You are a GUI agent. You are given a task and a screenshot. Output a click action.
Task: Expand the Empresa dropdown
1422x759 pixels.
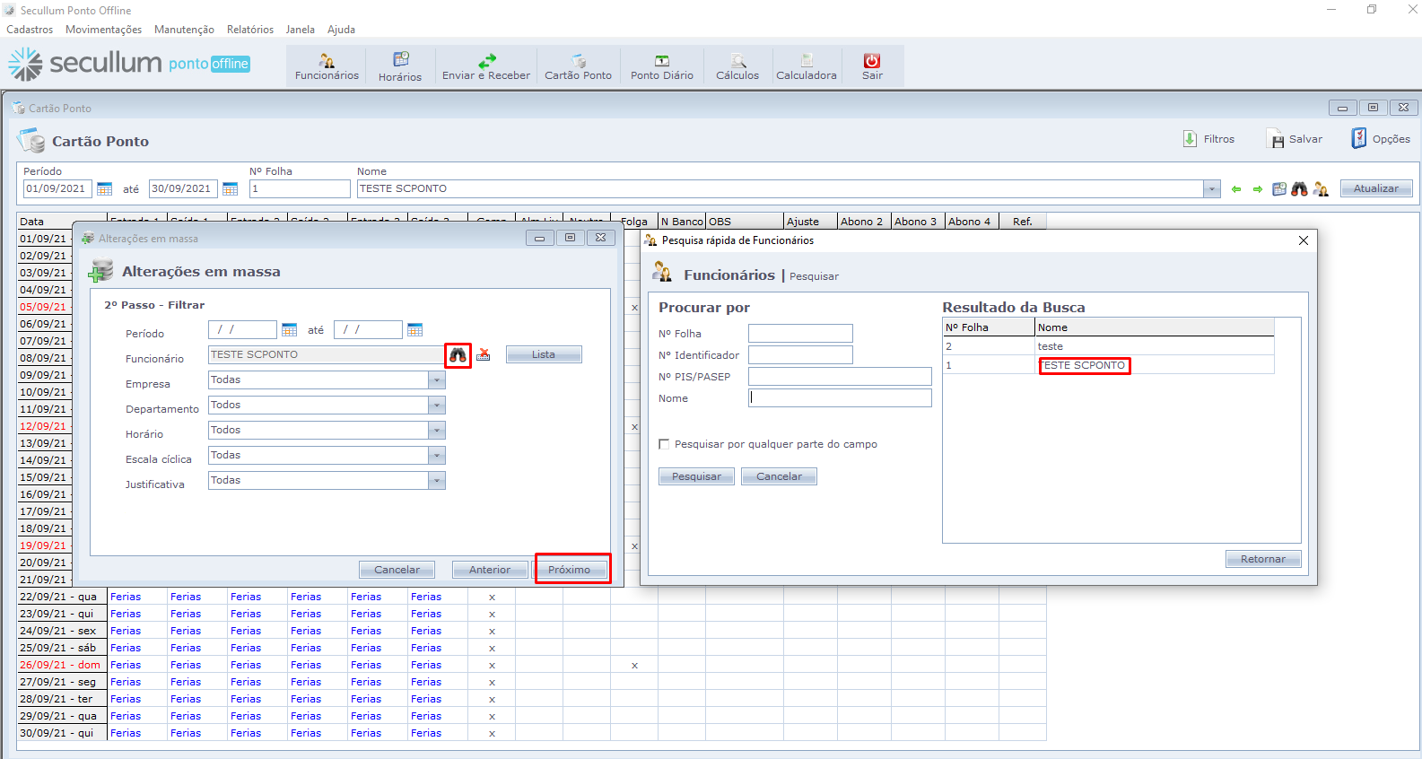(x=437, y=380)
